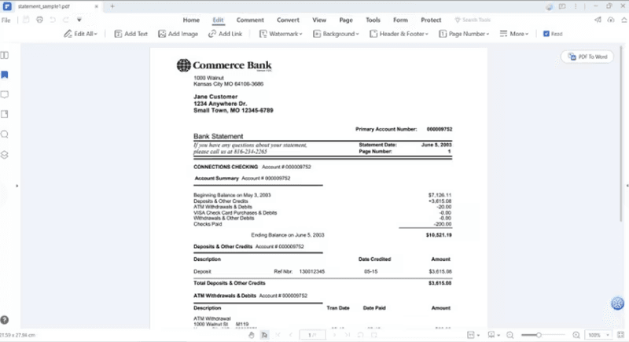Viewport: 629px width, 342px height.
Task: Open the quick access customize dropdown arrow
Action: pos(79,20)
